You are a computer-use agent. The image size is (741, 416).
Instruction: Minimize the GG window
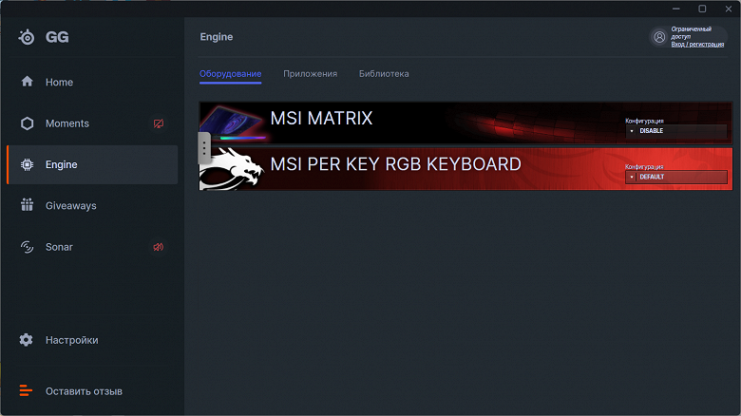pyautogui.click(x=676, y=9)
